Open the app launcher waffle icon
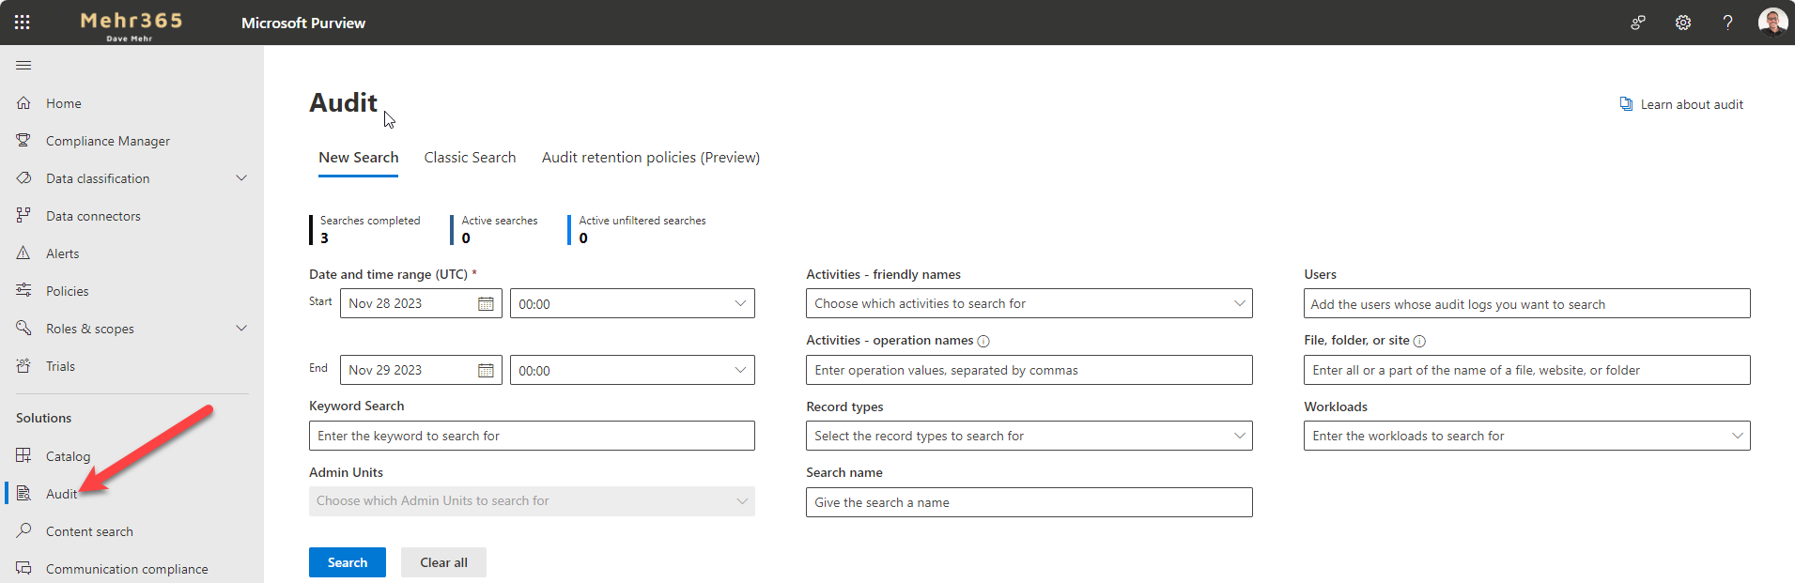1795x583 pixels. pyautogui.click(x=23, y=23)
